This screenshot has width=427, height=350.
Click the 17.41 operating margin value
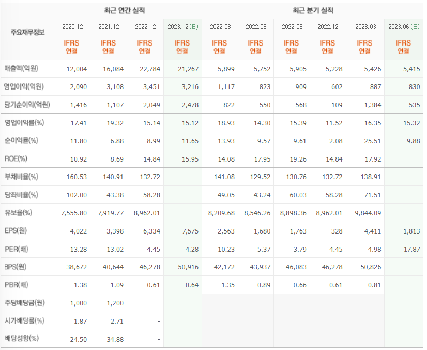[79, 123]
